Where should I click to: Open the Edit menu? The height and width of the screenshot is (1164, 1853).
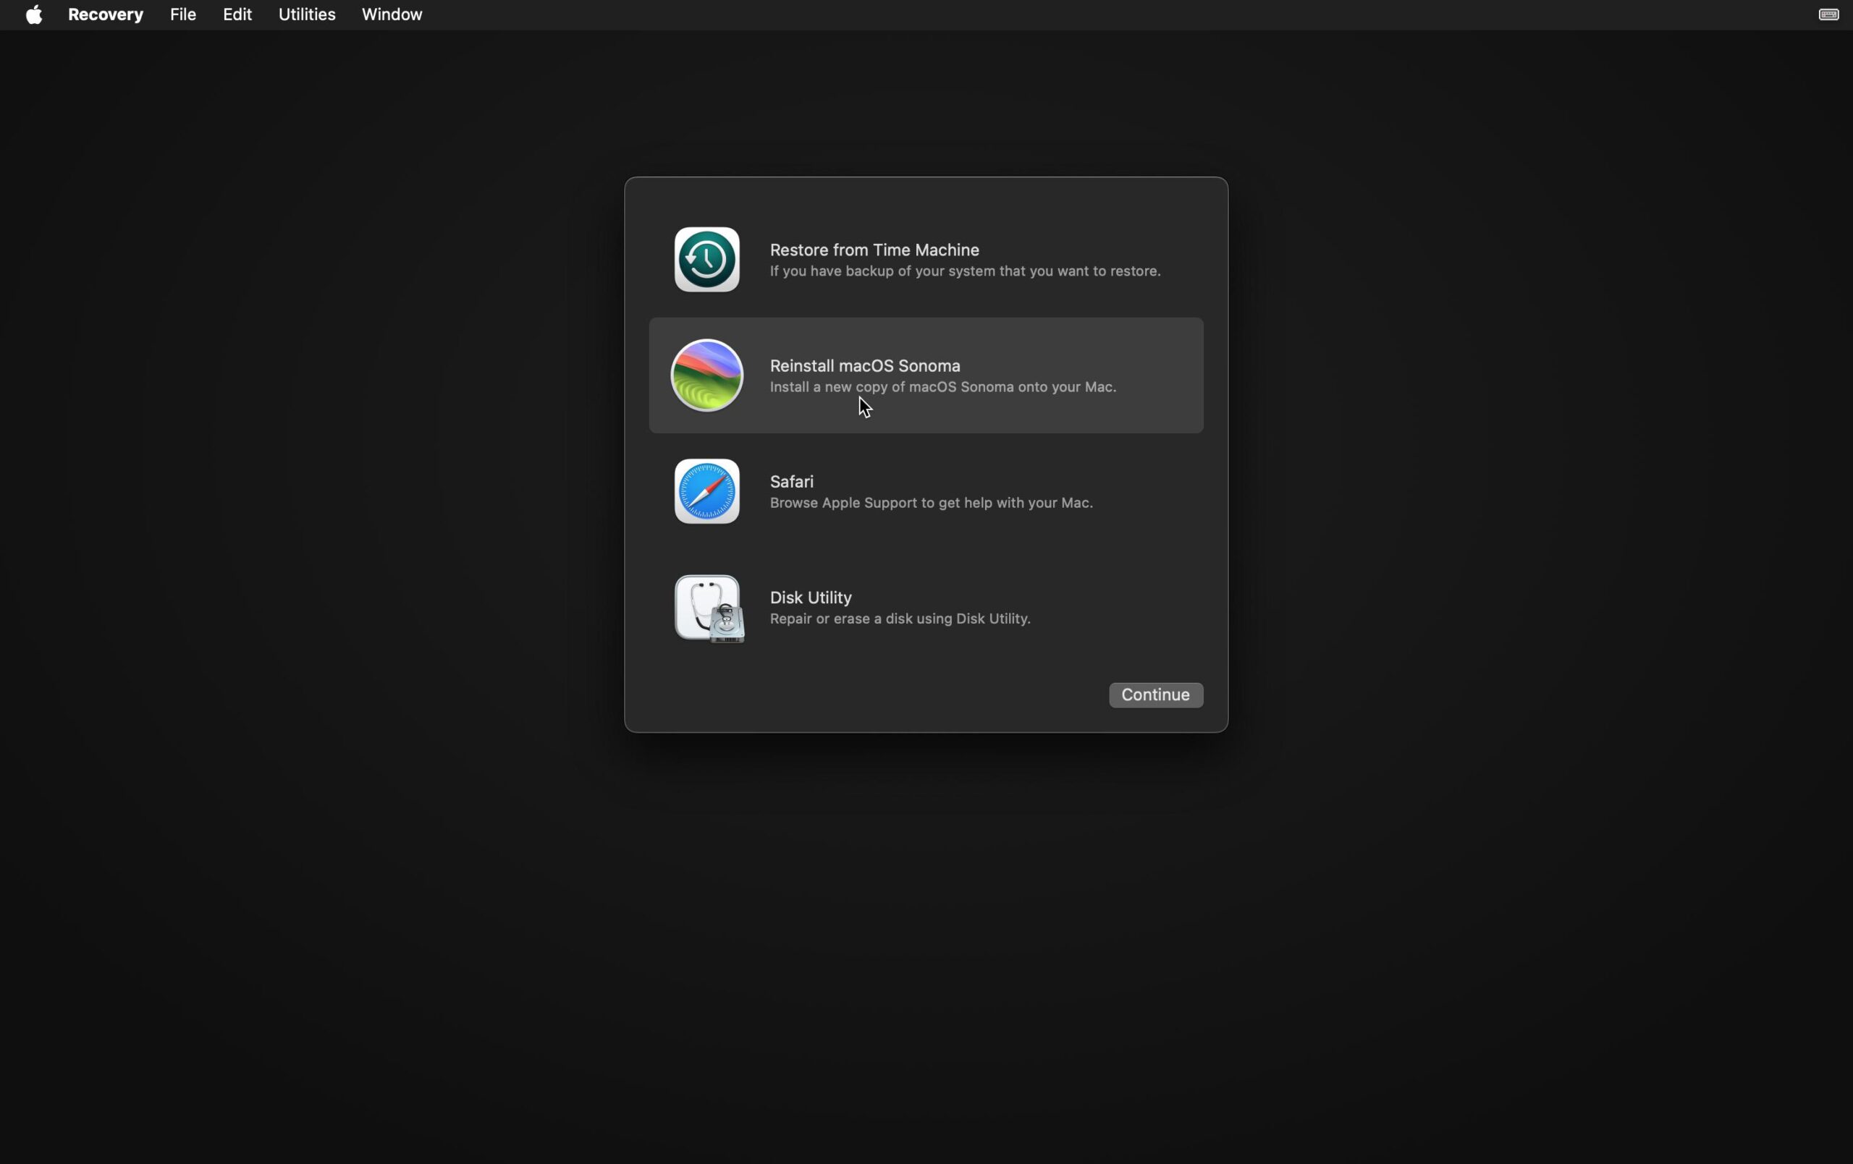point(236,14)
